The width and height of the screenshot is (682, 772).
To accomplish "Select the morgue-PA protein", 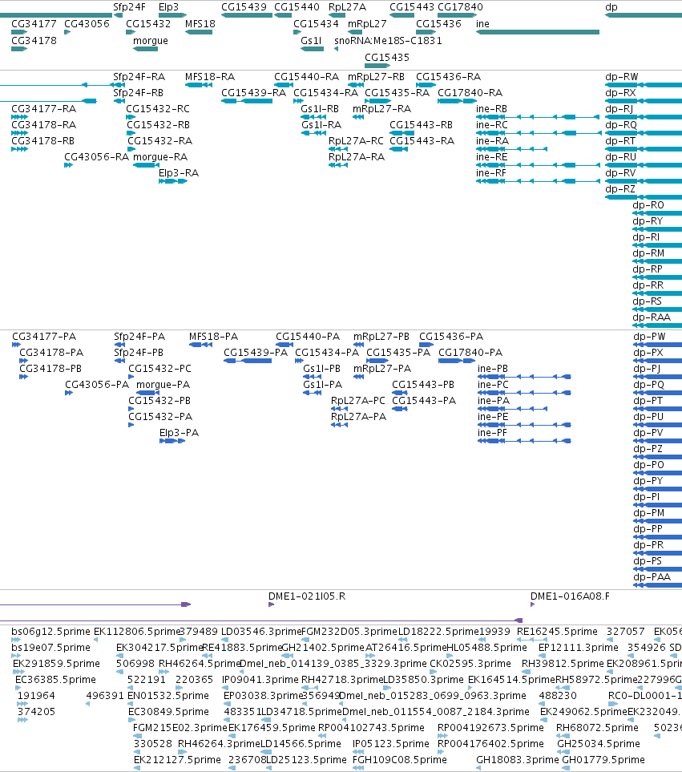I will coord(147,392).
